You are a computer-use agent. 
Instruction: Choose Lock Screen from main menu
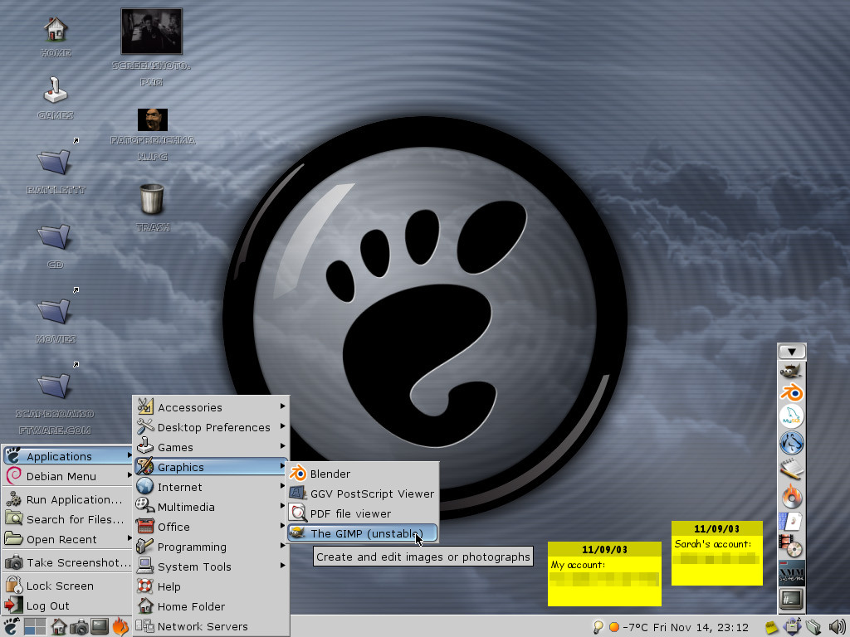click(68, 586)
